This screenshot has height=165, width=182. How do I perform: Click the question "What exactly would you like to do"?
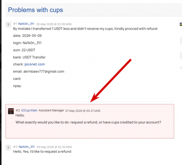[x=42, y=122]
